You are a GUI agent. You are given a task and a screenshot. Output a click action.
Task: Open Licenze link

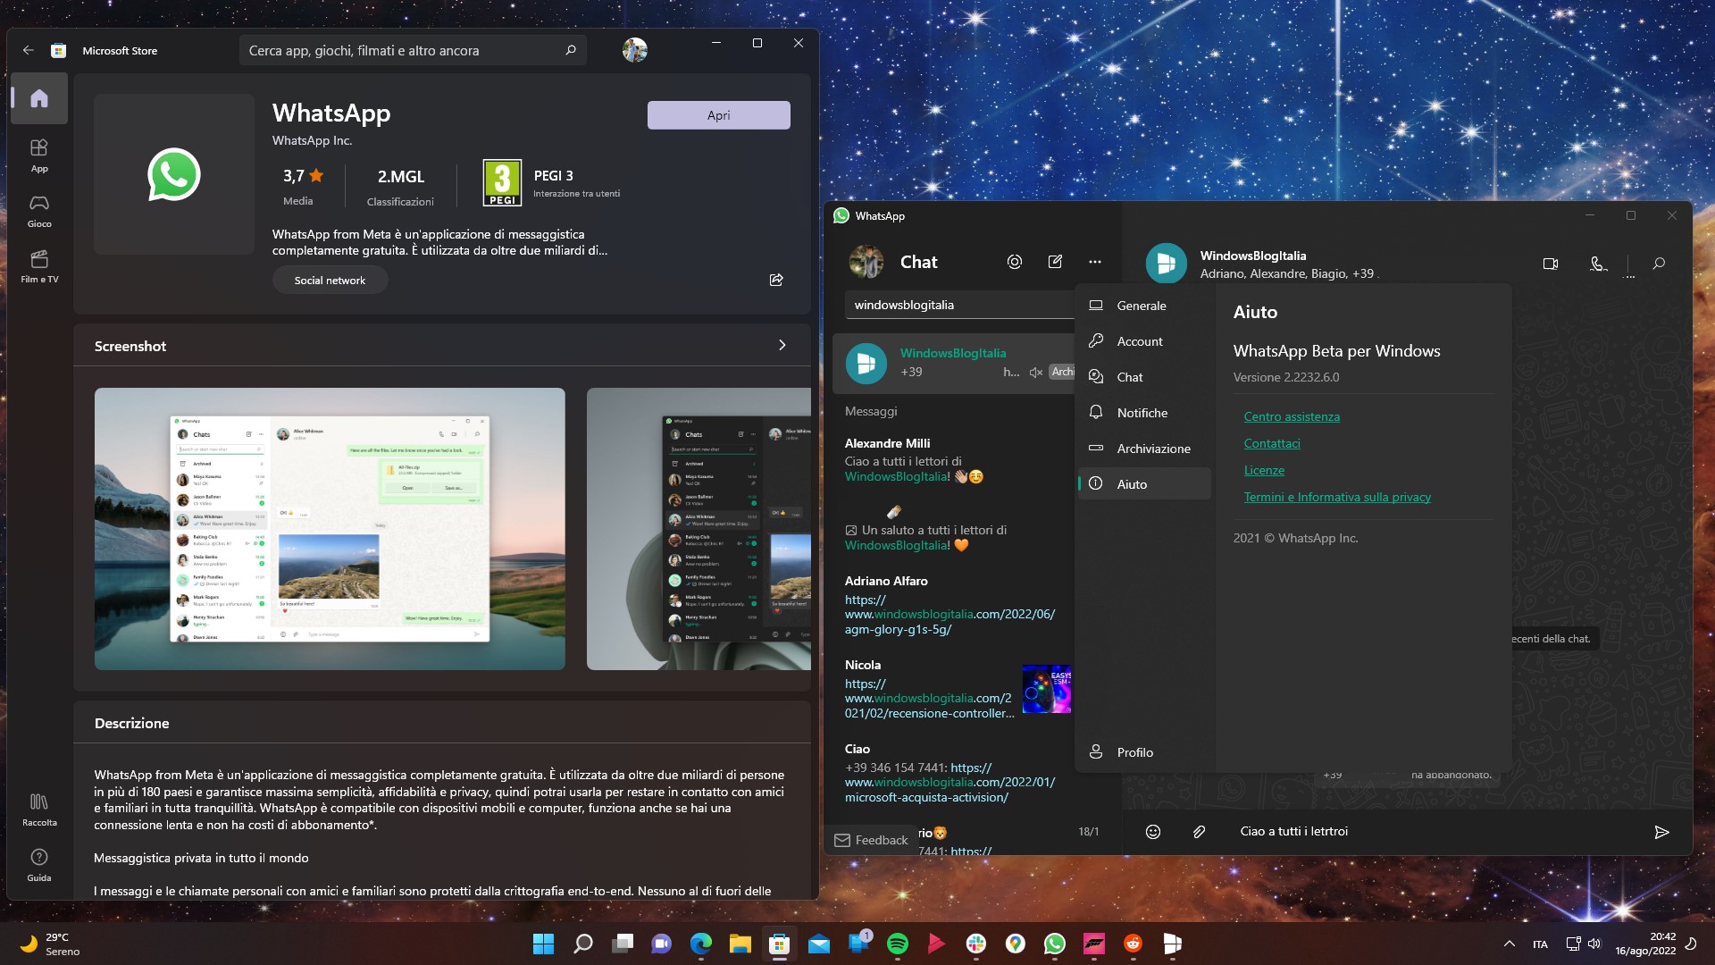(x=1264, y=470)
